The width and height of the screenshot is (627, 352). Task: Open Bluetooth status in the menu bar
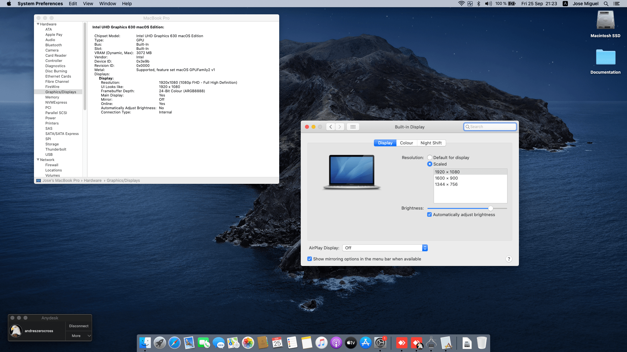(478, 4)
